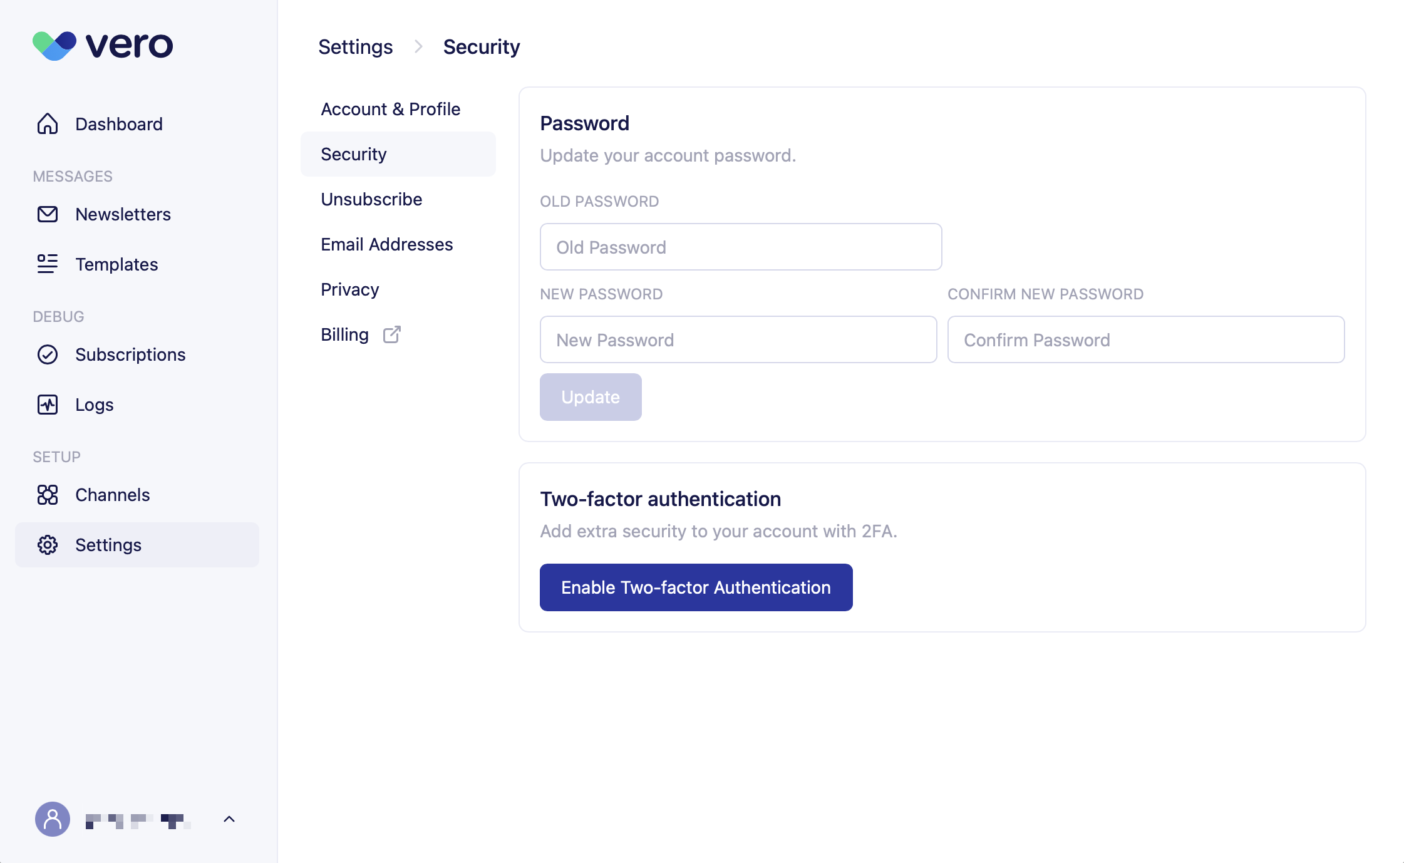Select the Email Addresses section
Image resolution: width=1404 pixels, height=863 pixels.
click(386, 244)
